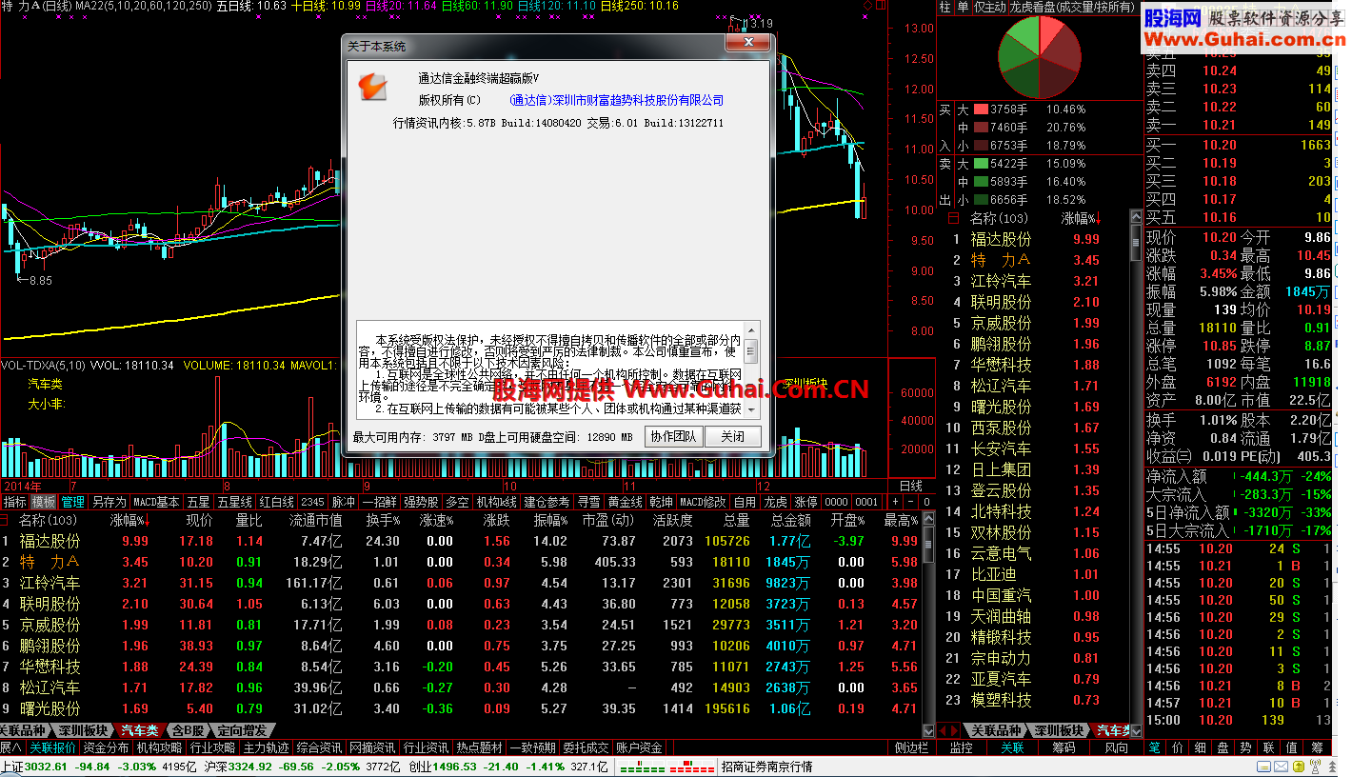Viewport: 1352px width, 777px height.
Task: Toggle the 仅主动 filter
Action: [989, 7]
